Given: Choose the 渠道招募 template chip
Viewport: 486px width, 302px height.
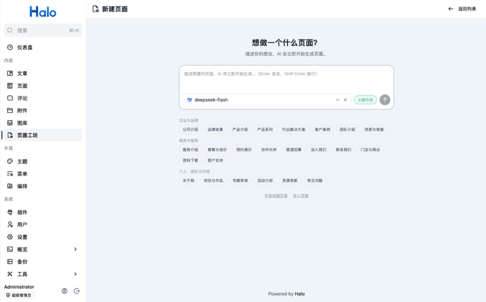Looking at the screenshot, I should coord(294,150).
